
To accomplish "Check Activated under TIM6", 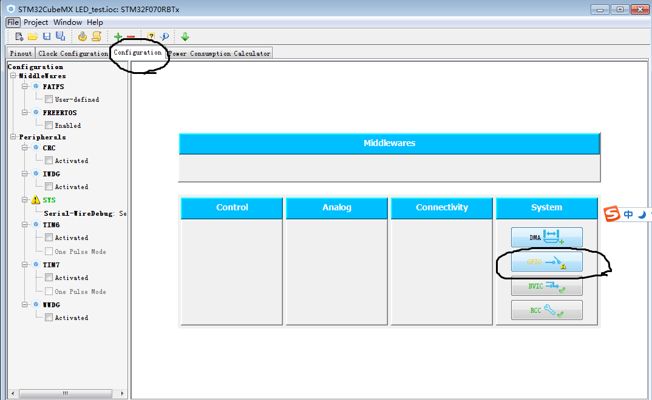I will point(49,238).
